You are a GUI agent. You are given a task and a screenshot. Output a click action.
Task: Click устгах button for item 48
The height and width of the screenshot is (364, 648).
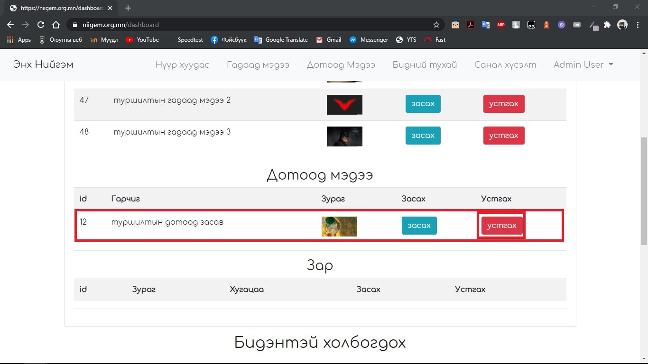coord(503,136)
